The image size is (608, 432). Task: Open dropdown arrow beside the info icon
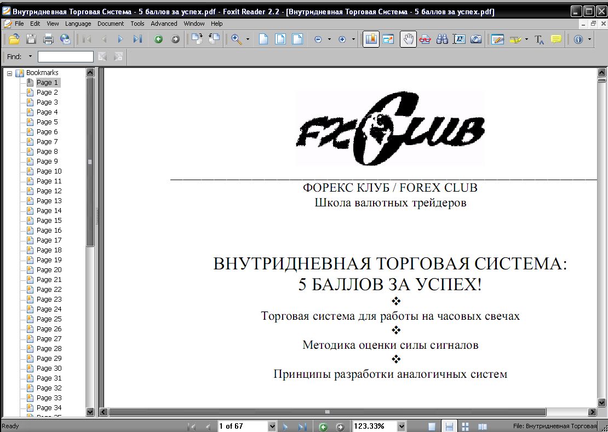[x=589, y=39]
